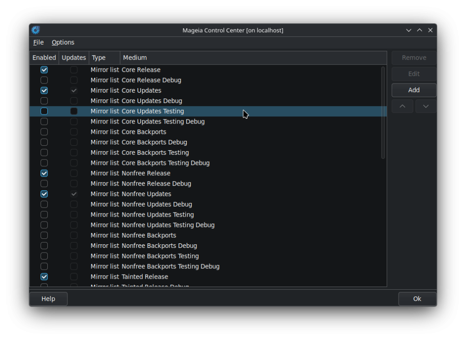The width and height of the screenshot is (466, 341).
Task: Open Help for media sources
Action: point(48,299)
